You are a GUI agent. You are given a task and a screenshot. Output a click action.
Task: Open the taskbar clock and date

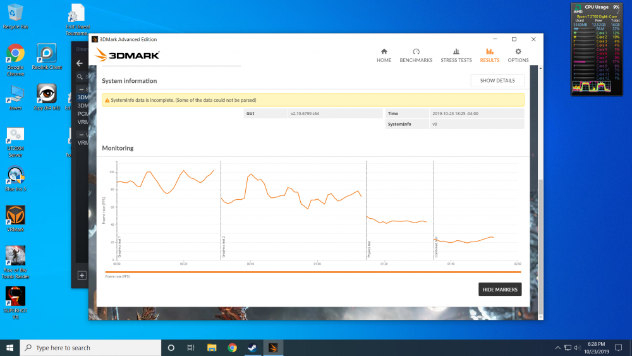[597, 348]
